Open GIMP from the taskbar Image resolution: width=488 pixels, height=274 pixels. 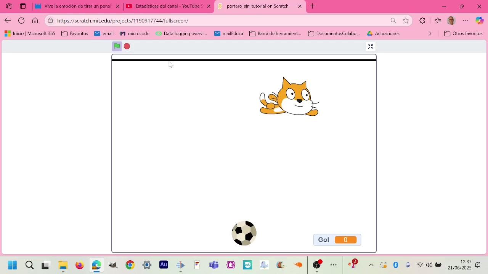coord(113,265)
